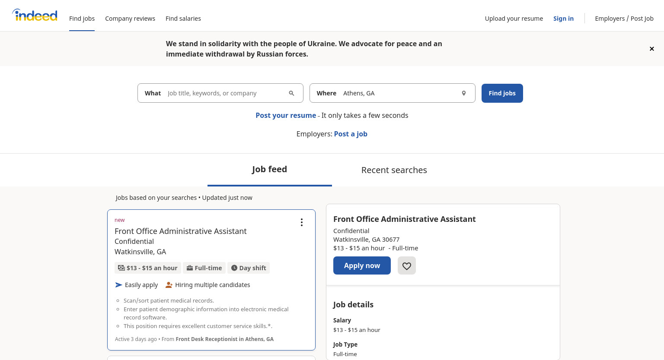Screen dimensions: 664x360
Task: Click Upload your resume link
Action: point(514,19)
